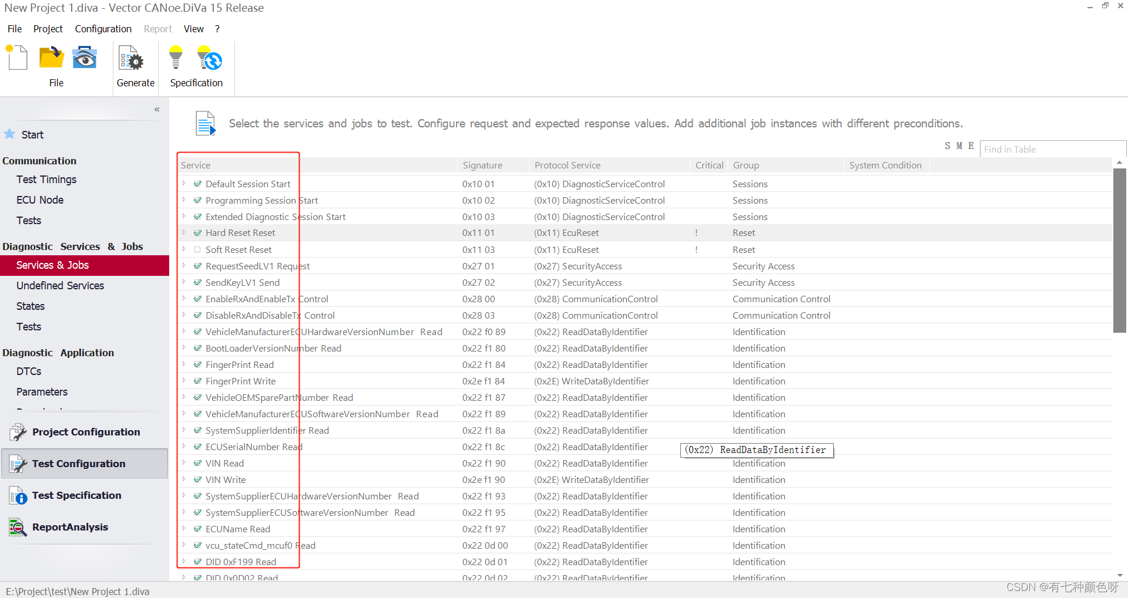
Task: Sort by Protocol Service column header
Action: tap(609, 165)
